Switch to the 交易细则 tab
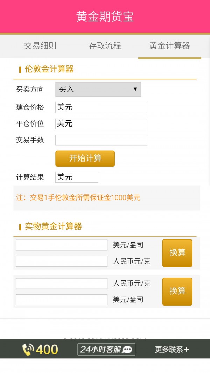The width and height of the screenshot is (210, 373). [40, 45]
